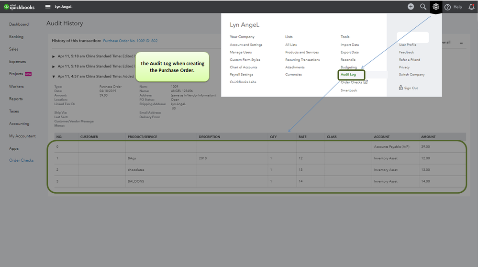Open User Profile
Image resolution: width=478 pixels, height=267 pixels.
[408, 45]
